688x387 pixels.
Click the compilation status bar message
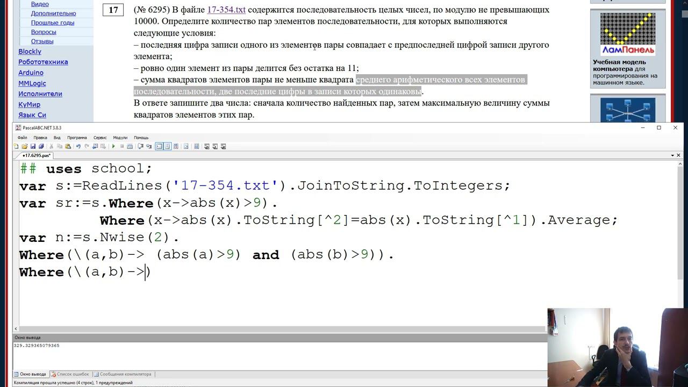click(x=73, y=383)
